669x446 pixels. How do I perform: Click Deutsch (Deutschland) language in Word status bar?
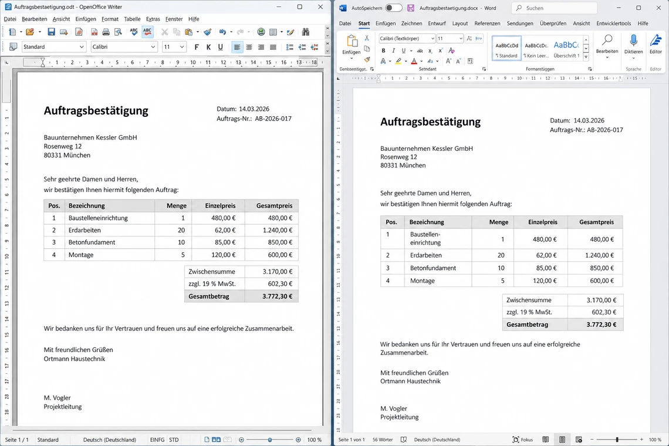(x=437, y=440)
